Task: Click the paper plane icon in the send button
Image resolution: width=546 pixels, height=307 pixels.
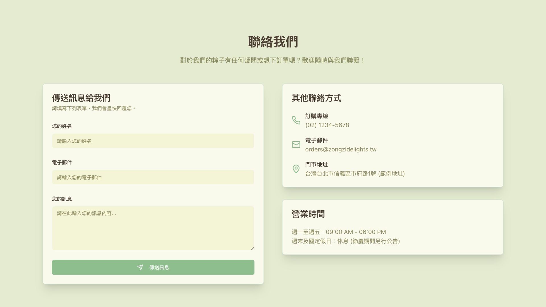Action: 140,267
